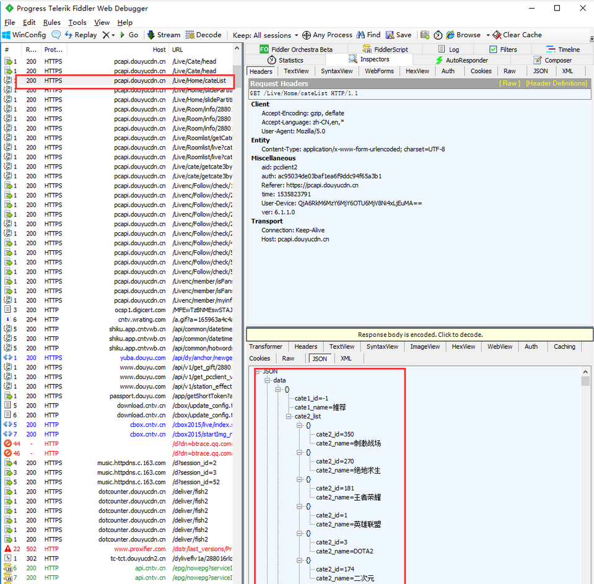The width and height of the screenshot is (594, 584).
Task: Select the www.proxifier.com 502 session
Action: (118, 549)
